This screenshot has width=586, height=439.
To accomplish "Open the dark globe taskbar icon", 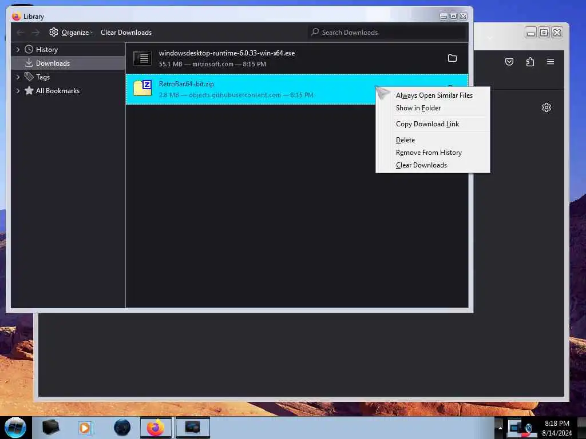I will click(x=122, y=428).
